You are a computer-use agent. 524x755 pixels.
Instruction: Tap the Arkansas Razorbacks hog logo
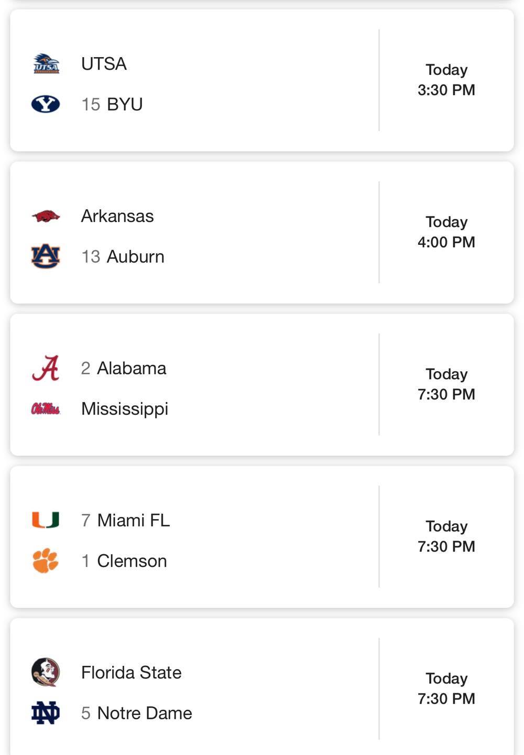tap(46, 216)
